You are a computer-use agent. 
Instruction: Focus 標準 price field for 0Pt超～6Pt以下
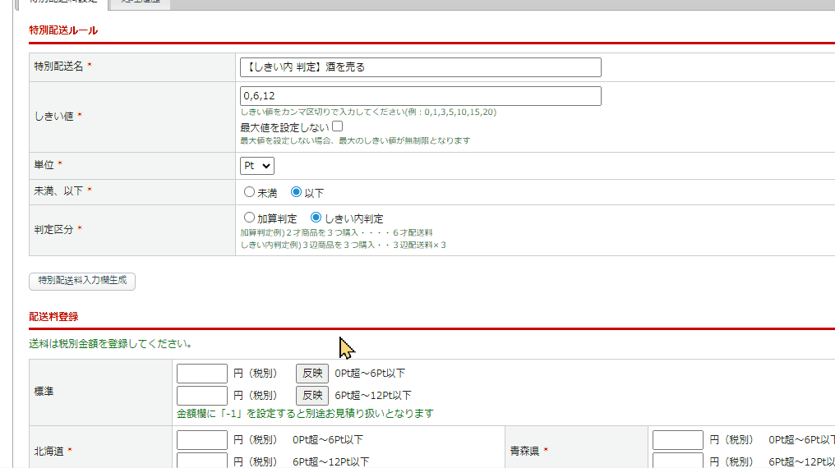click(x=202, y=374)
